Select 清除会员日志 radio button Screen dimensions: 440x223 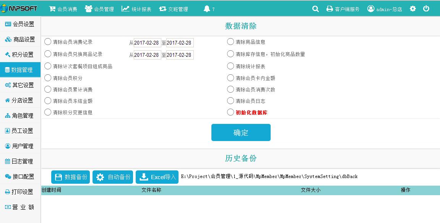coord(231,101)
